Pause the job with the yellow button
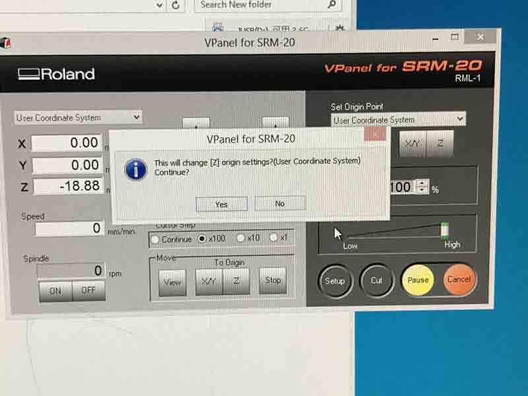Viewport: 528px width, 396px height. tap(418, 280)
